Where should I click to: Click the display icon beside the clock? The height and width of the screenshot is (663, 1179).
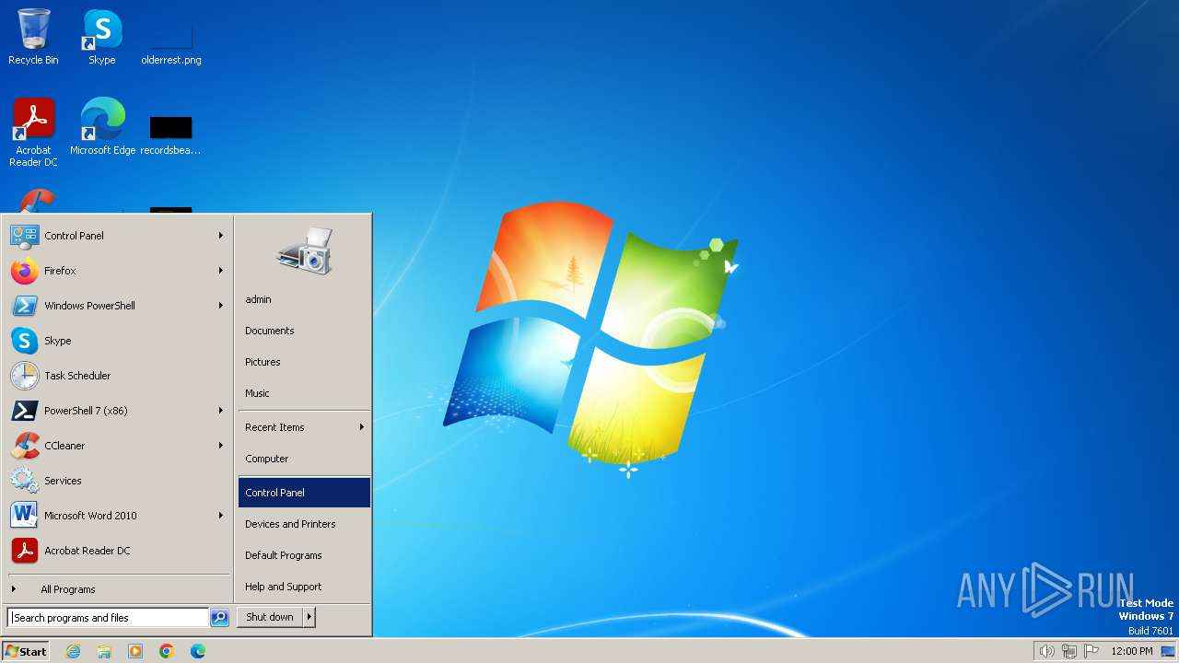[1168, 651]
